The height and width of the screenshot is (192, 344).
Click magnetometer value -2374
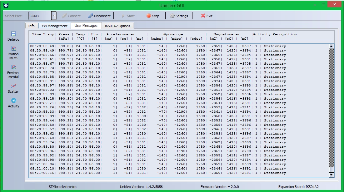pyautogui.click(x=215, y=81)
